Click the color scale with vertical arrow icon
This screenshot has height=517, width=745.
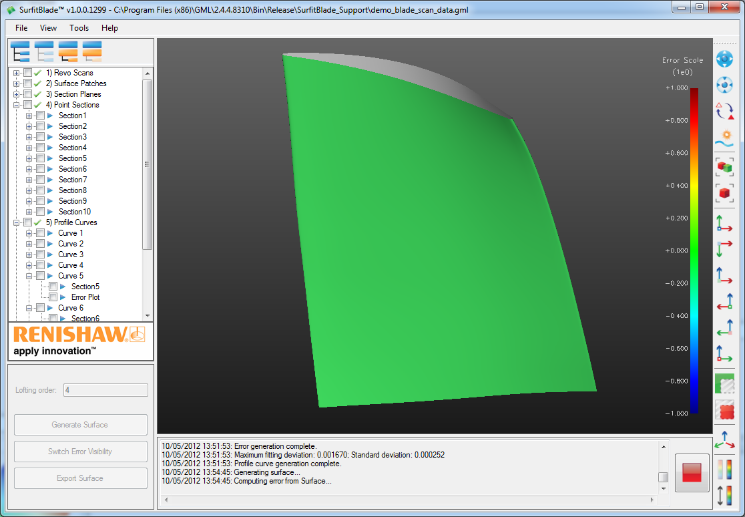click(x=724, y=496)
